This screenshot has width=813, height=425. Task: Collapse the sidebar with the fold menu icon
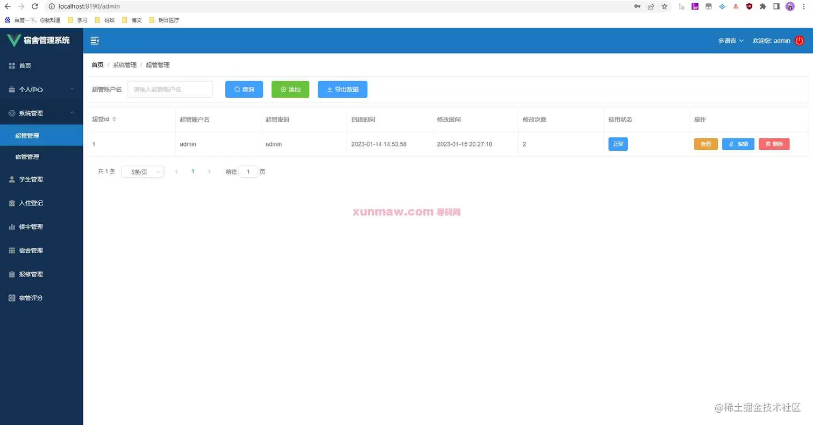click(x=95, y=41)
